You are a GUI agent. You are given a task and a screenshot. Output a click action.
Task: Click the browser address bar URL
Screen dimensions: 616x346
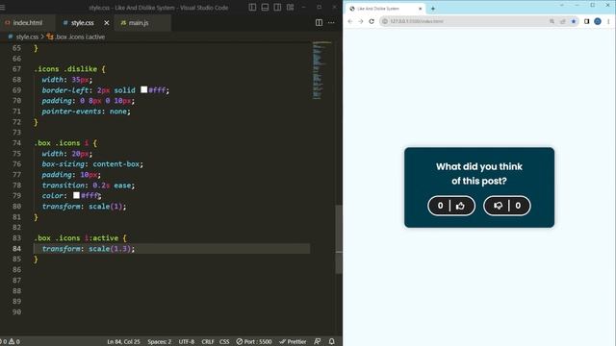click(417, 21)
